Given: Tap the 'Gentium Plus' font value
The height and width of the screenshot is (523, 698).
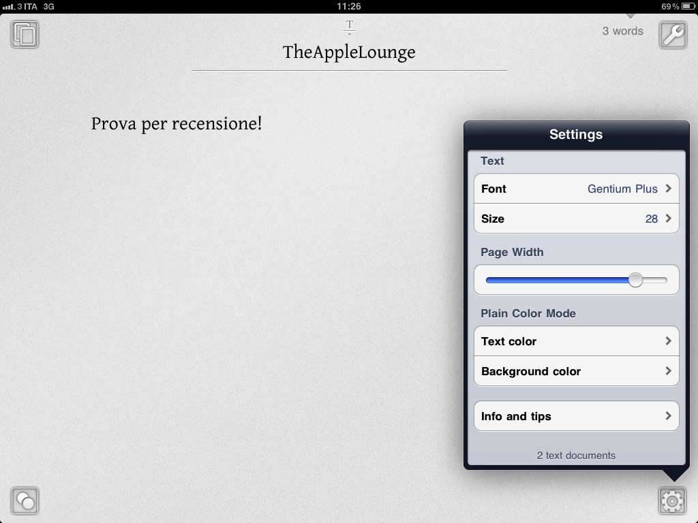Looking at the screenshot, I should [622, 189].
